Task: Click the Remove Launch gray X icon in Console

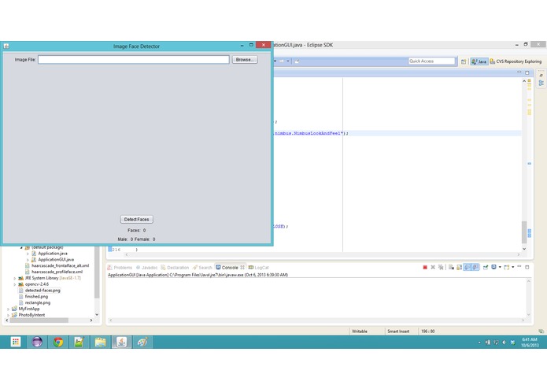Action: pyautogui.click(x=433, y=267)
